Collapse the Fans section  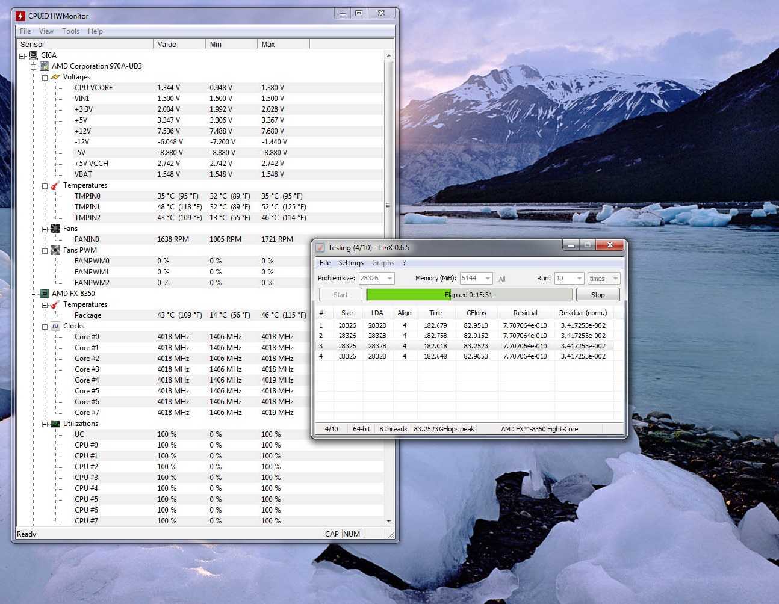(45, 229)
